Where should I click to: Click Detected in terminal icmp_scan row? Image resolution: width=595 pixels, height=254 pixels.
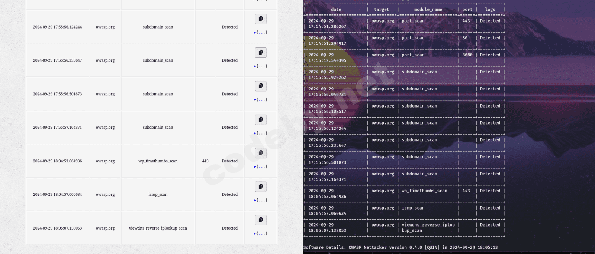490,208
